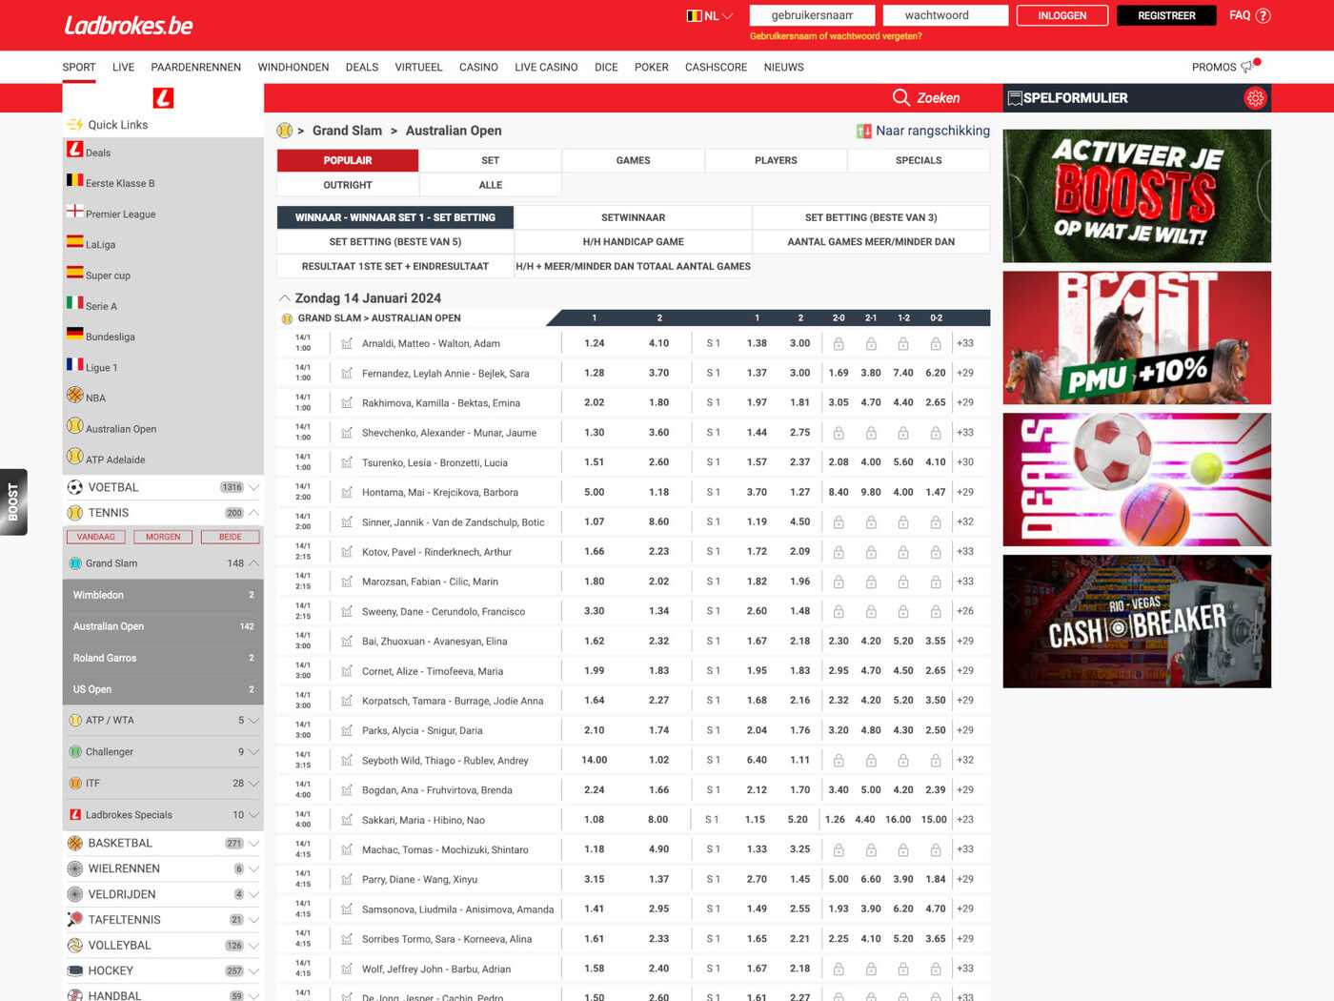Click the search magnifier icon
This screenshot has height=1001, width=1334.
900,97
